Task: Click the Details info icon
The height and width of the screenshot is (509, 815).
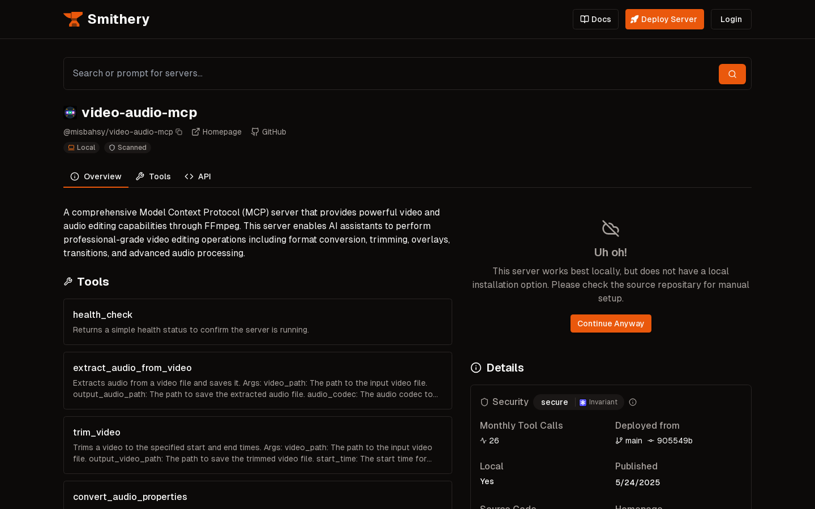Action: pyautogui.click(x=476, y=368)
